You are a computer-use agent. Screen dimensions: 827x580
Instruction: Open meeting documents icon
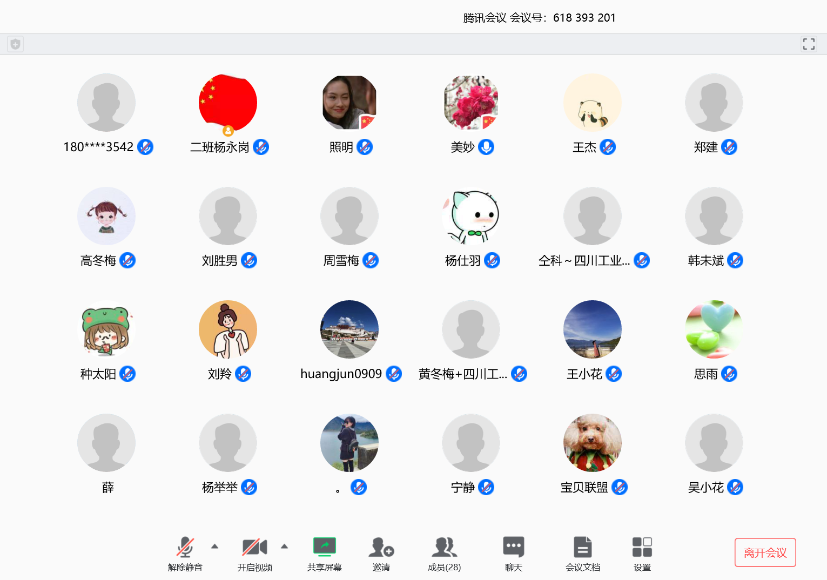pos(582,547)
